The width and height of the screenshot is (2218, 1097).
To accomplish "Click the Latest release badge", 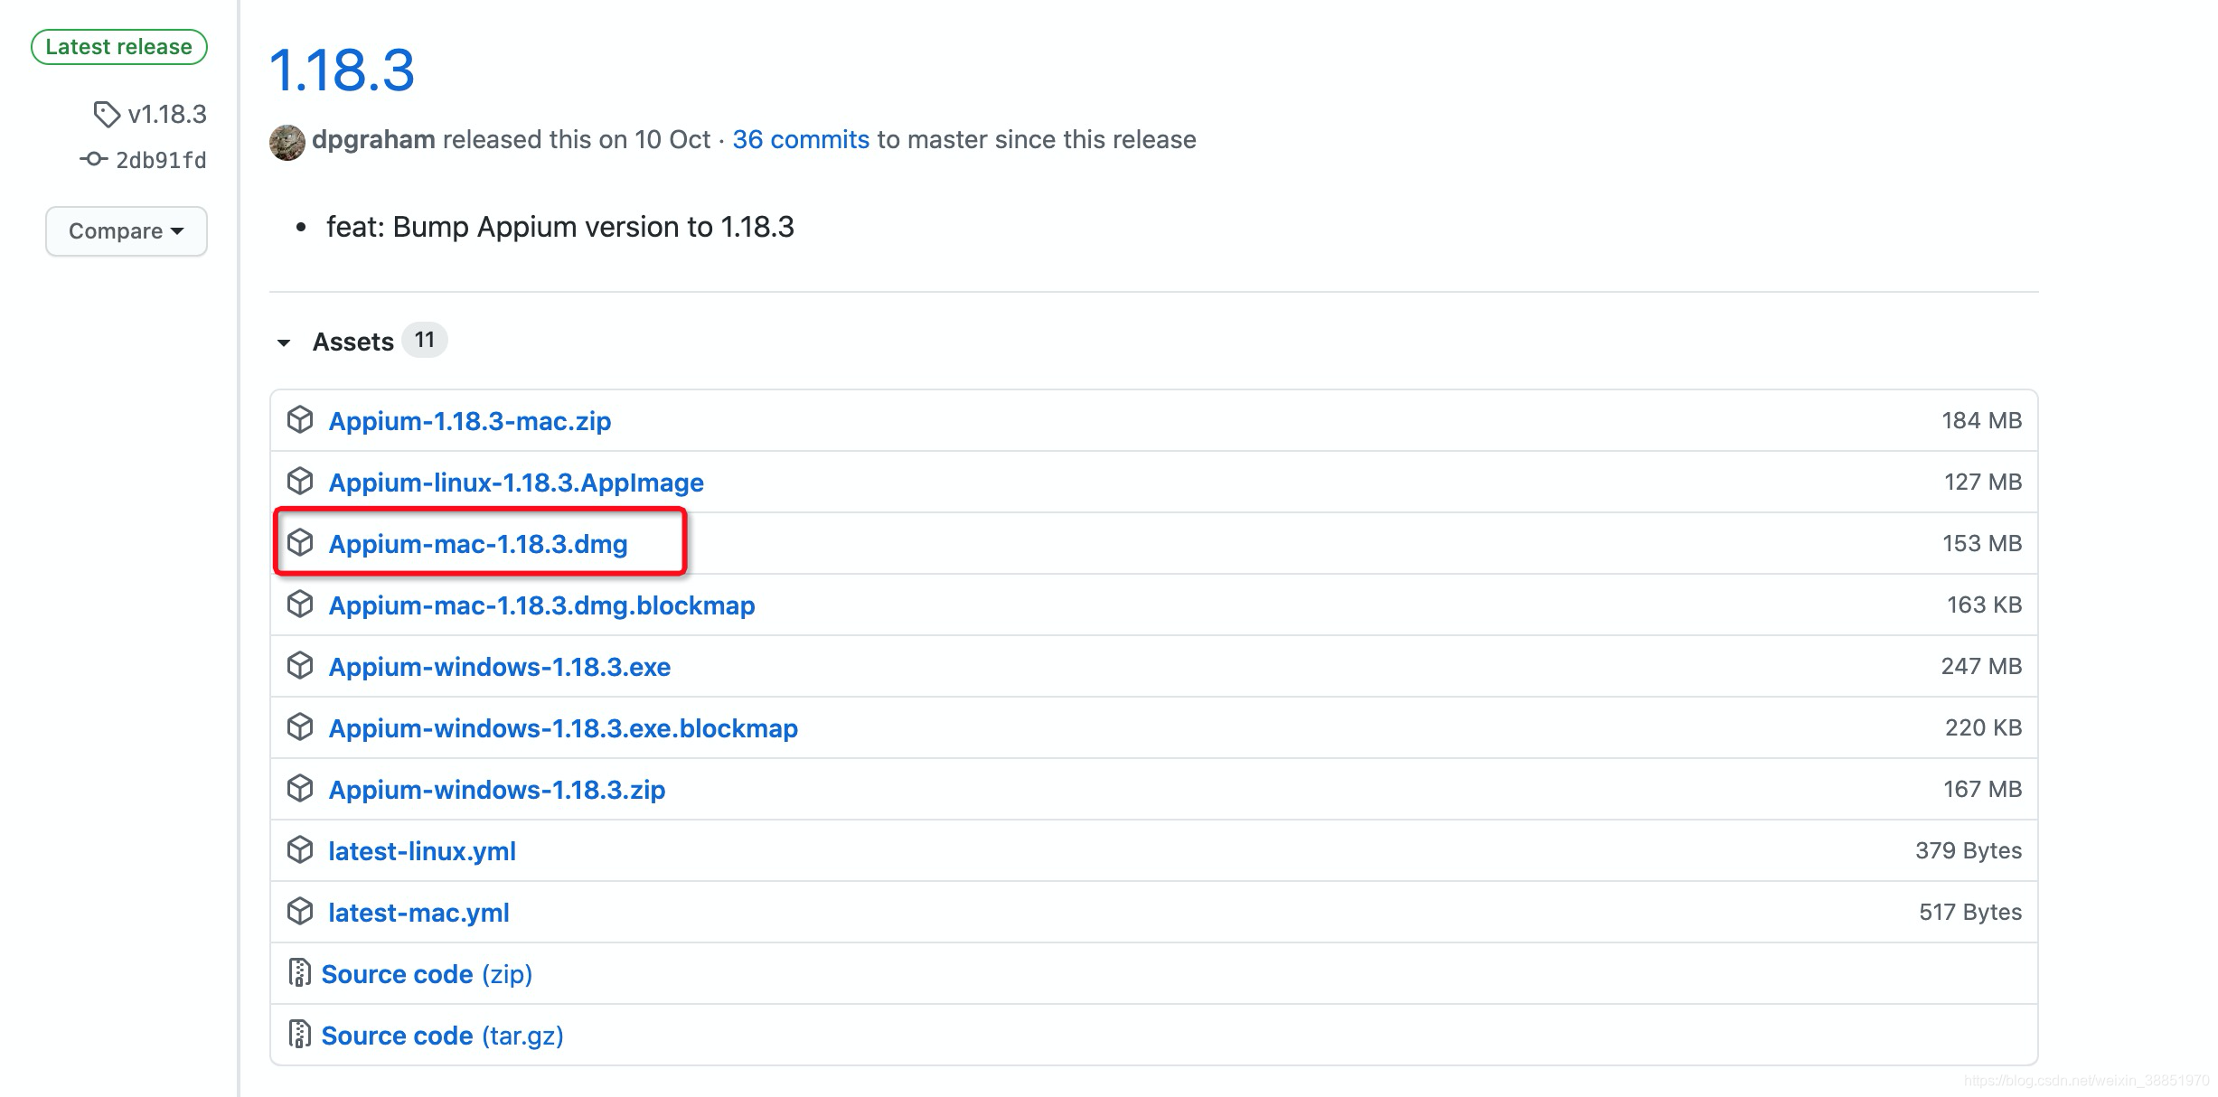I will (x=119, y=47).
